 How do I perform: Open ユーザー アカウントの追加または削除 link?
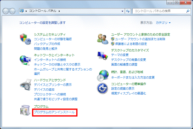(x=140, y=39)
